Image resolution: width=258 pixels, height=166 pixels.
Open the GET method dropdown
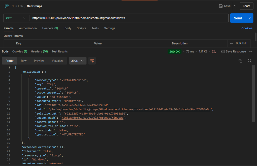(x=16, y=18)
